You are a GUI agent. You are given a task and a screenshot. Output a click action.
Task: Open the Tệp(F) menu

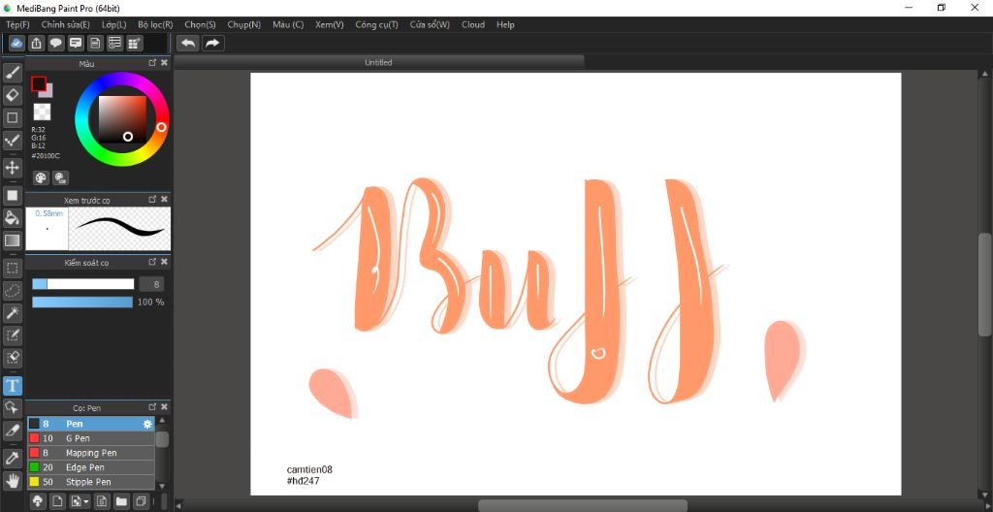point(17,24)
